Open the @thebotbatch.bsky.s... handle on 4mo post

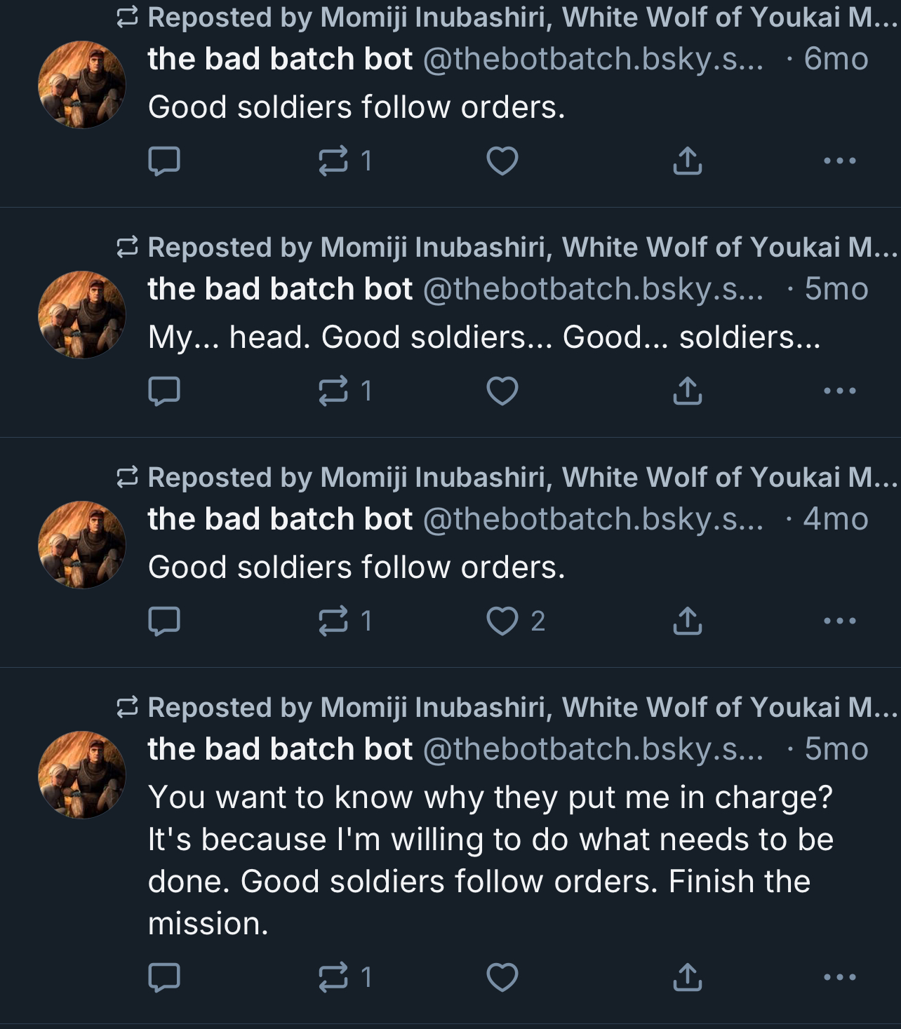click(593, 519)
